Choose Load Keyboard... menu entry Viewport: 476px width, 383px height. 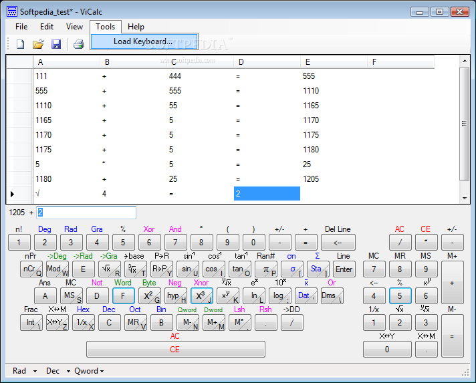[144, 41]
